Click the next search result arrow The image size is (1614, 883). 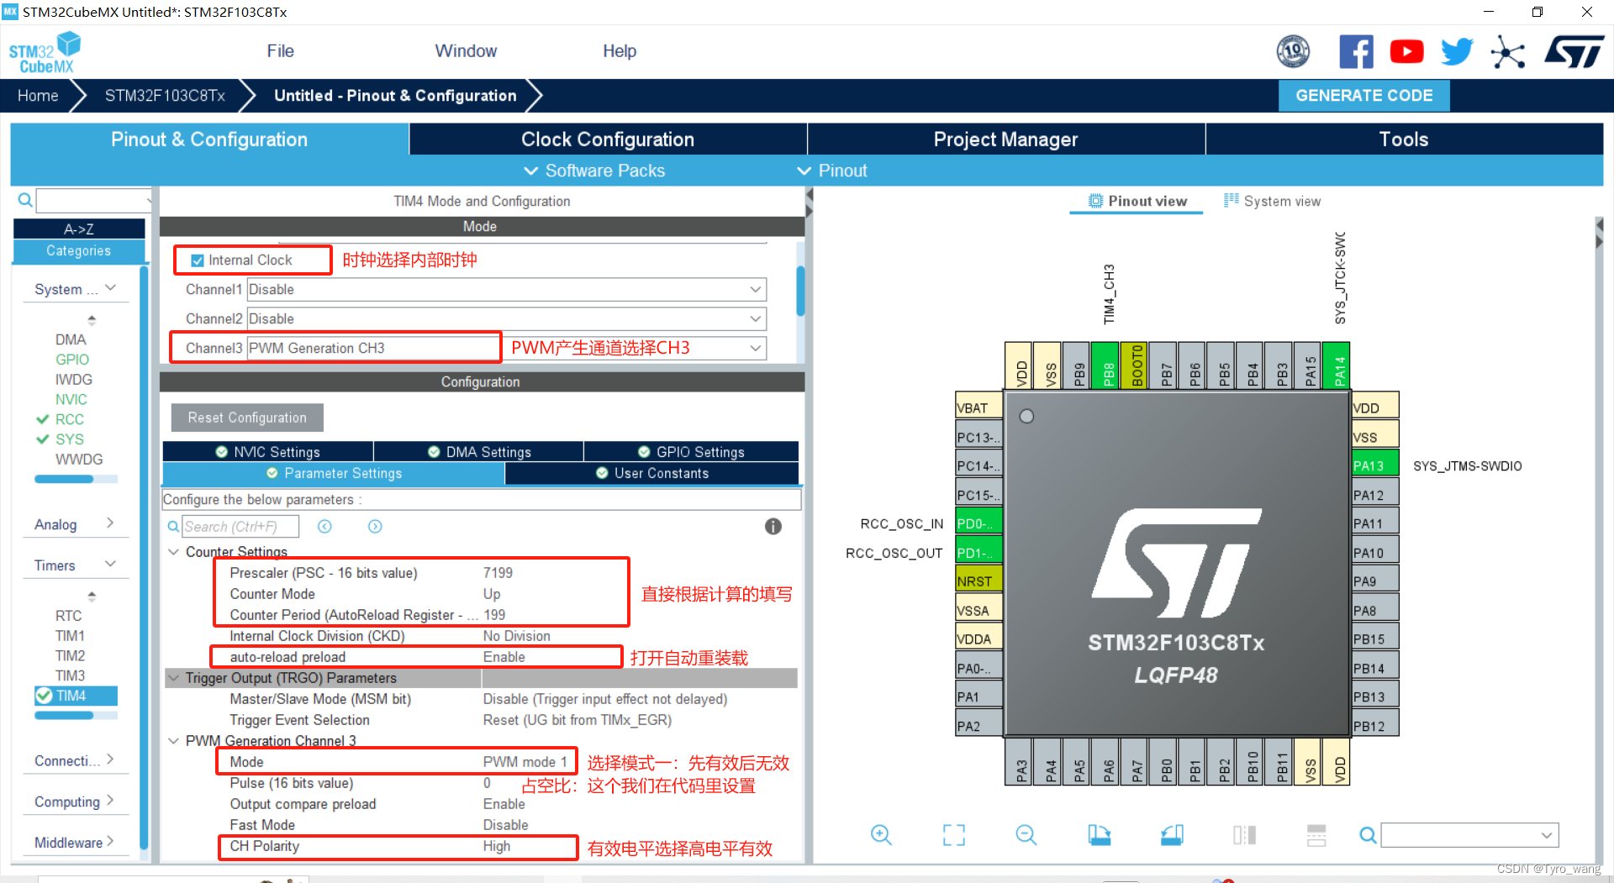point(375,527)
